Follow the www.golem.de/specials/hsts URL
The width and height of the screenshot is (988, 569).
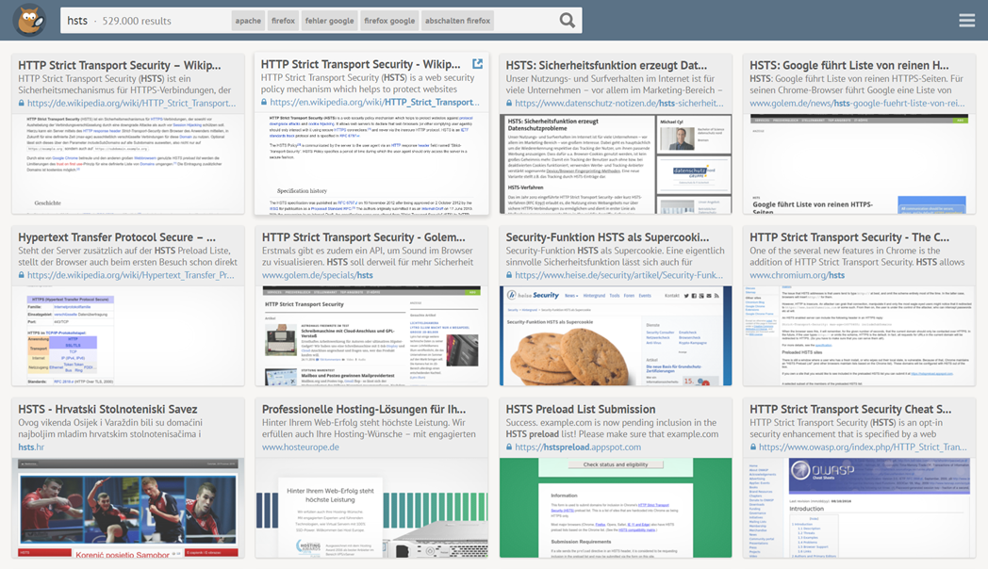tap(318, 275)
